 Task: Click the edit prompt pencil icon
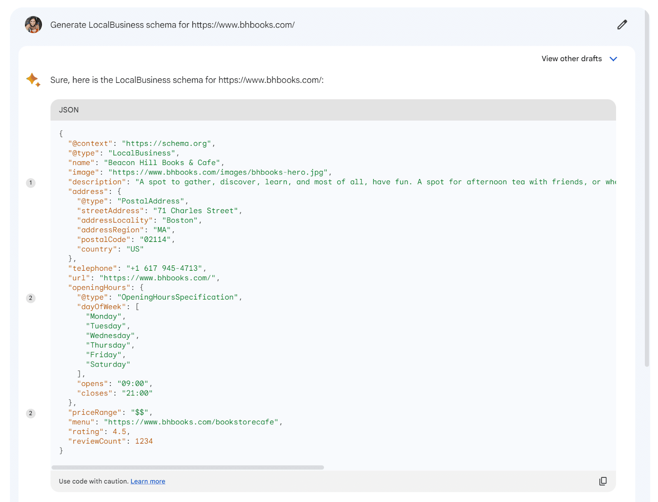pos(622,25)
